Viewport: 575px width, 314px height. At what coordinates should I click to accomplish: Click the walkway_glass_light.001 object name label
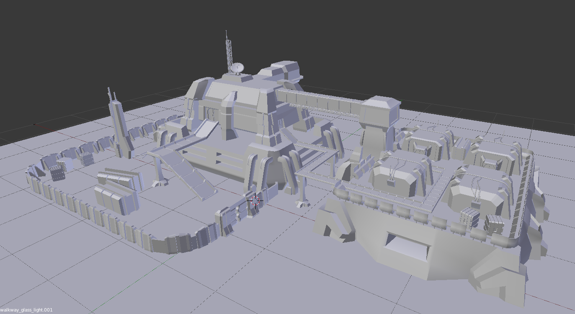pos(26,310)
